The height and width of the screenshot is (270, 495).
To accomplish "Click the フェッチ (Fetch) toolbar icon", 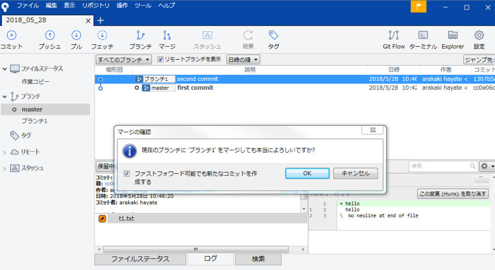I will pyautogui.click(x=102, y=35).
